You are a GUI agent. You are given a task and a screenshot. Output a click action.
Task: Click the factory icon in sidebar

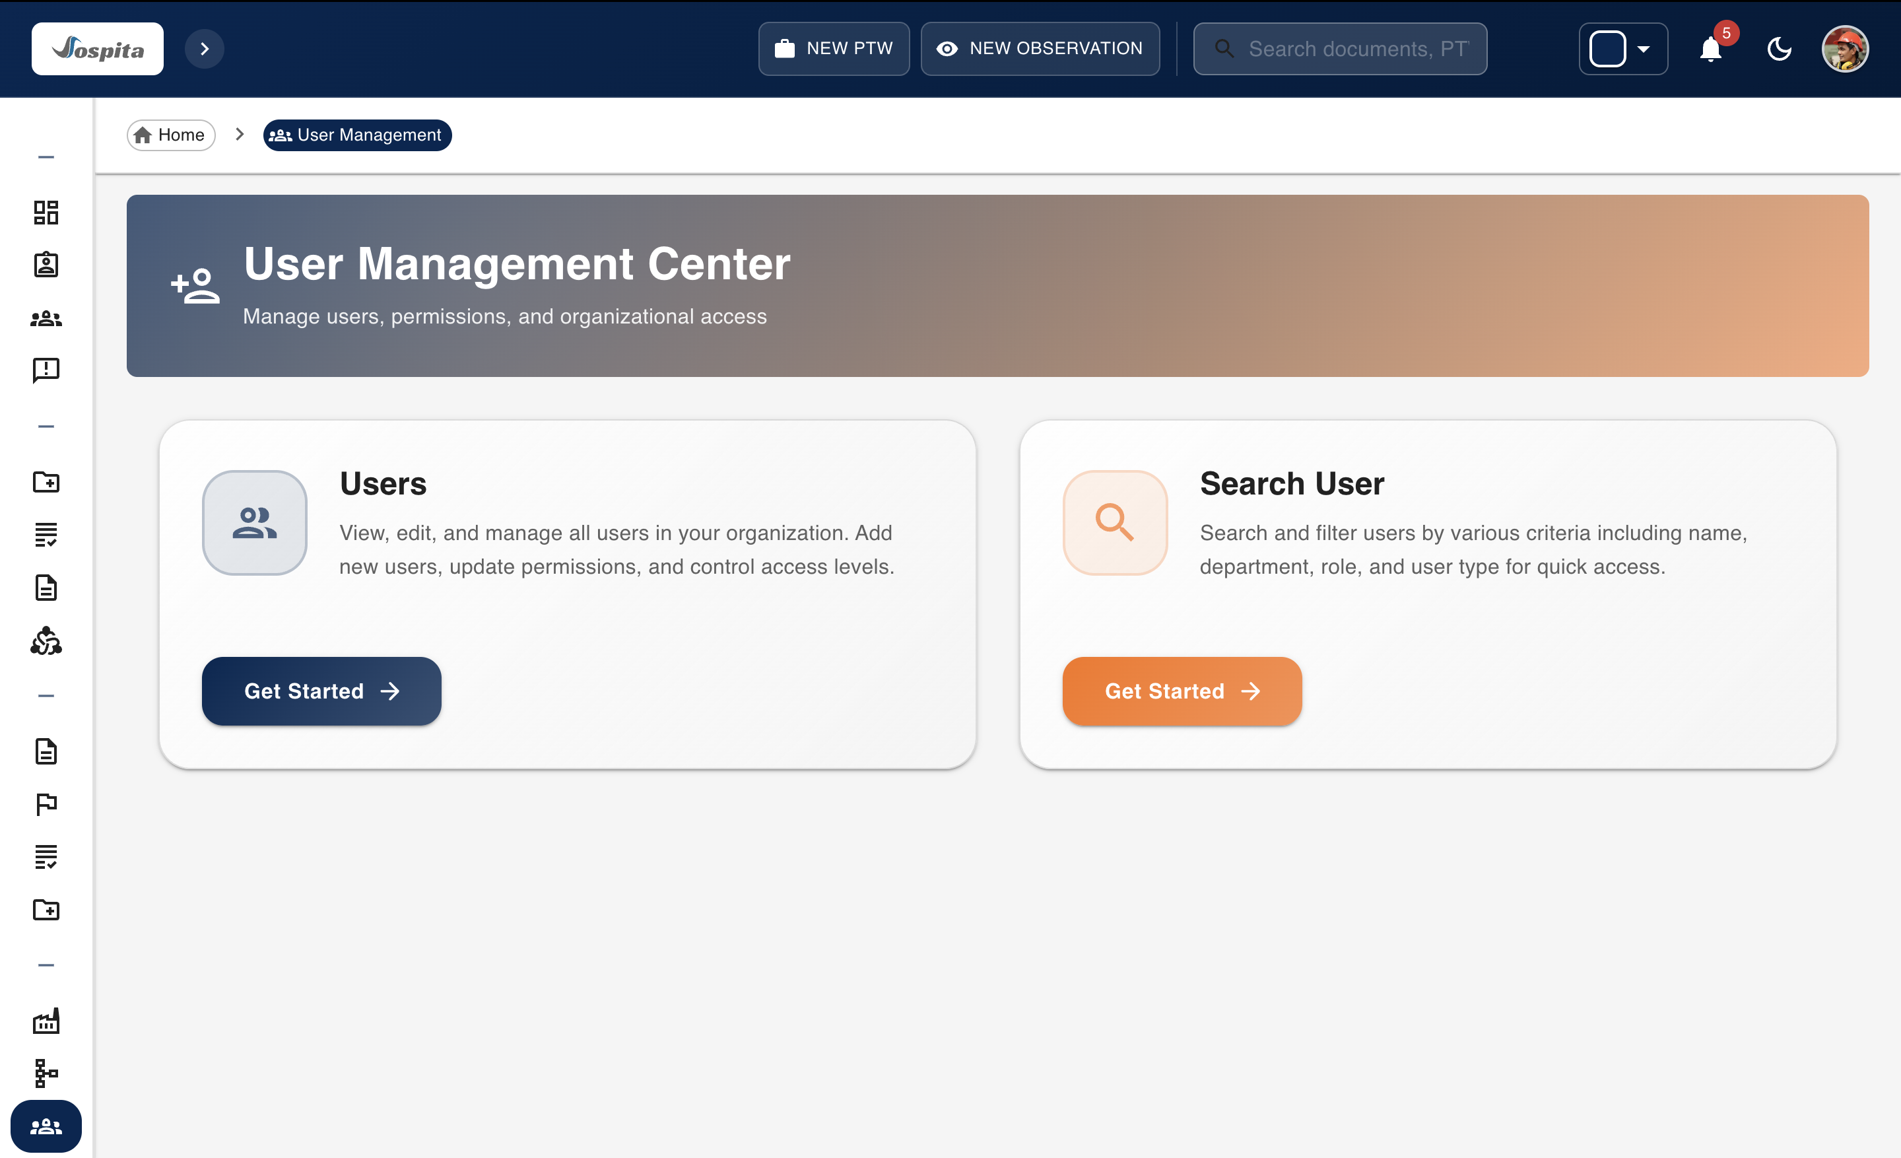pos(46,1021)
